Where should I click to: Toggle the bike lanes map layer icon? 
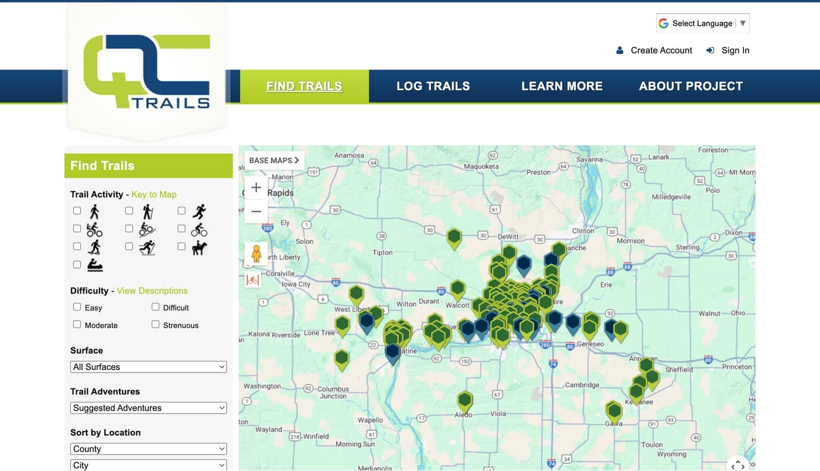tap(253, 279)
